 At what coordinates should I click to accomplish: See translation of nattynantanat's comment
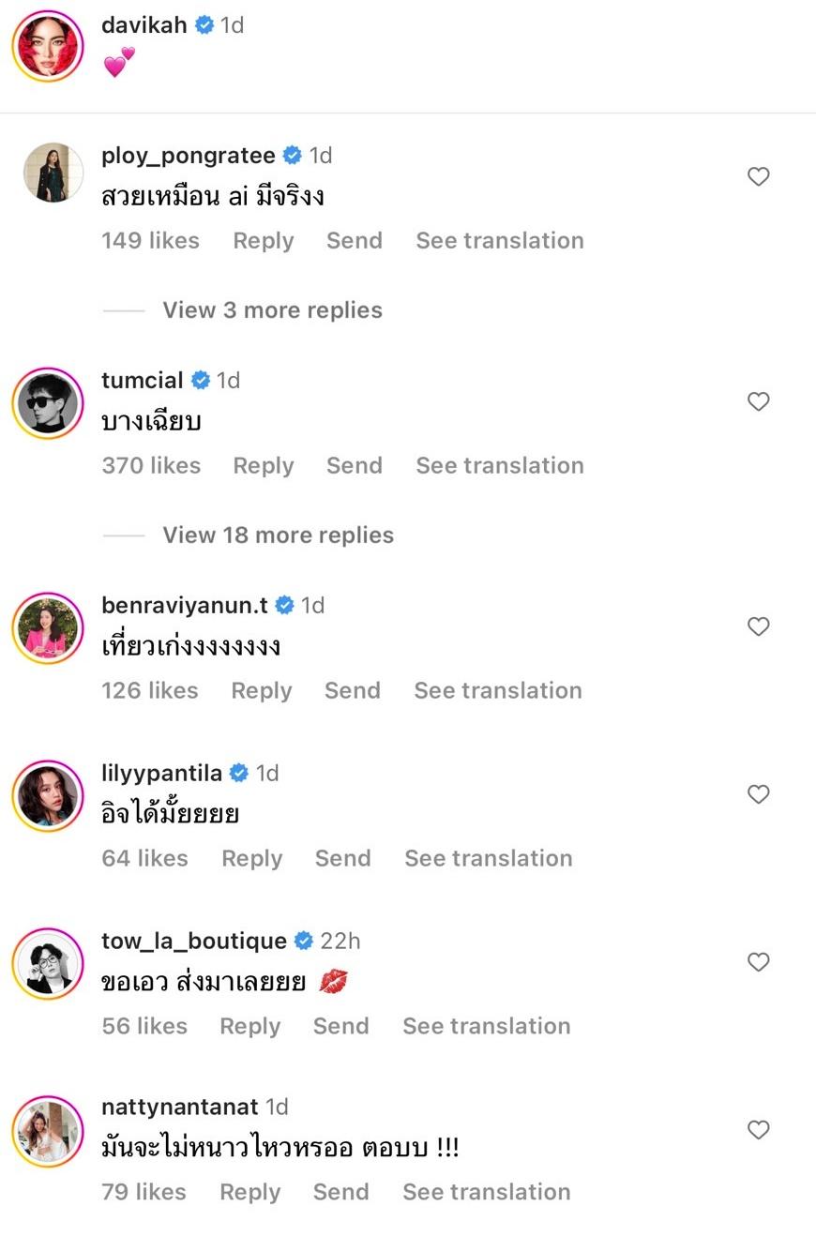(486, 1192)
